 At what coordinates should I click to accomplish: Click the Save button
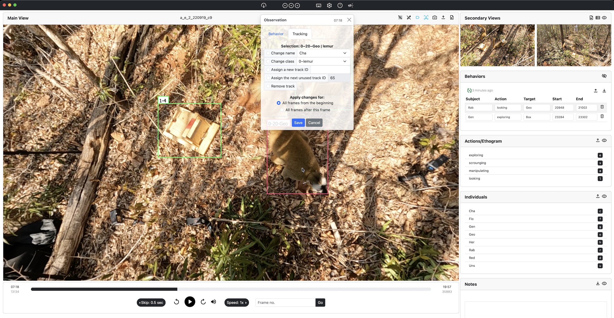[298, 123]
